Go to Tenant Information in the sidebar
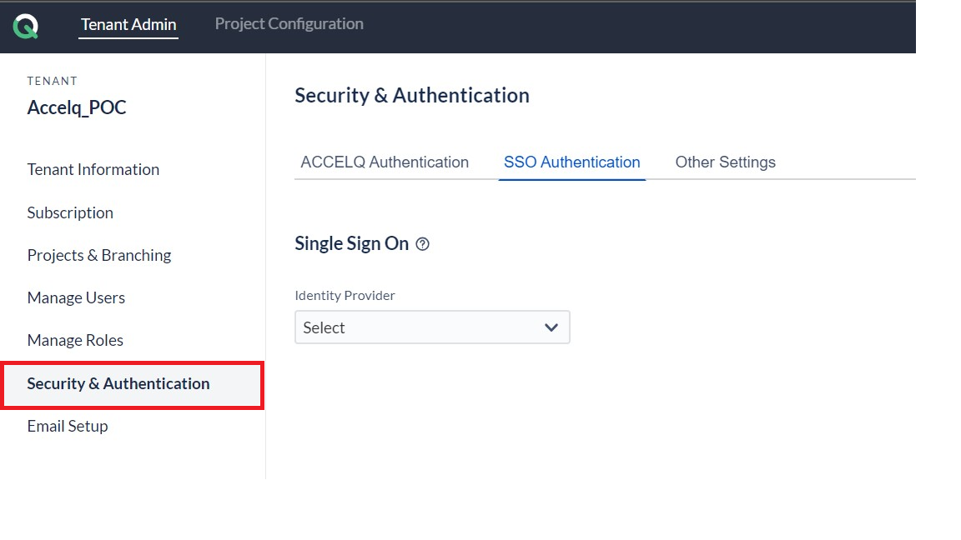The height and width of the screenshot is (540, 961). point(93,170)
